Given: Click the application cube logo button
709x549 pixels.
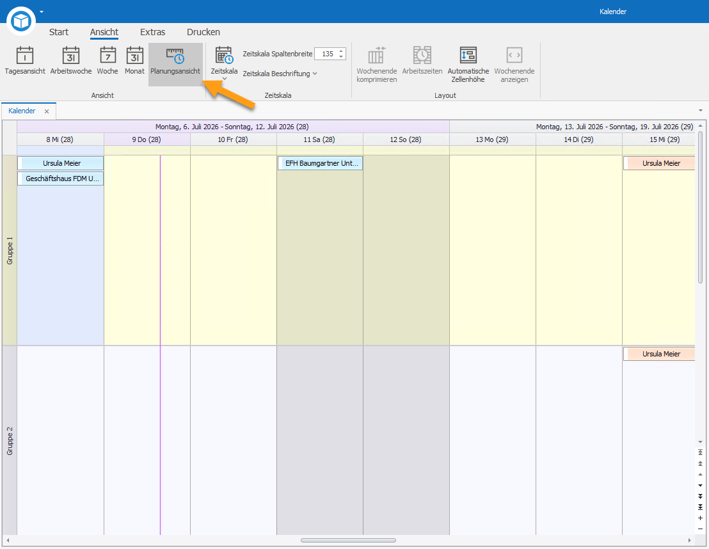Looking at the screenshot, I should [x=21, y=21].
